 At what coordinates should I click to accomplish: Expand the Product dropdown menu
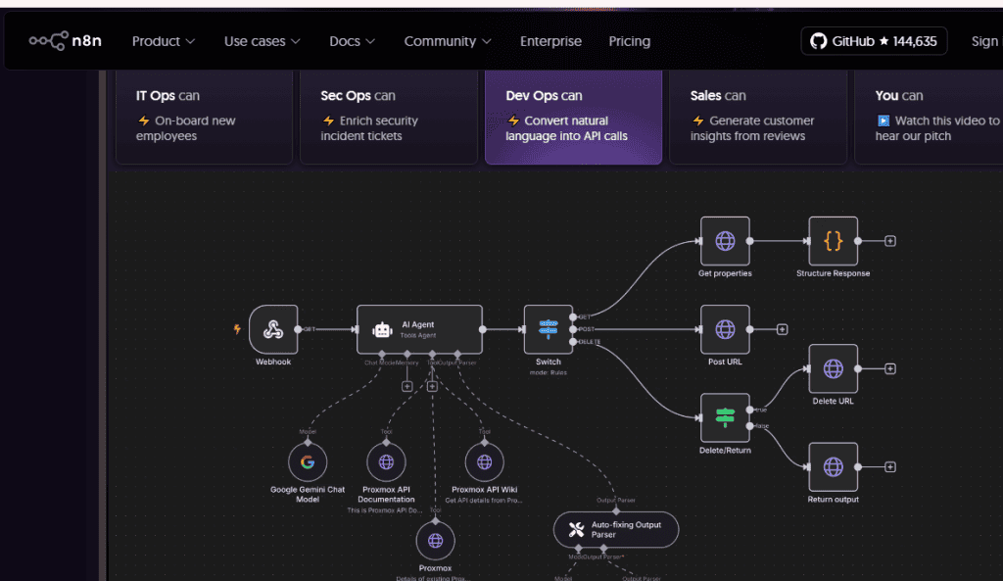(x=164, y=41)
